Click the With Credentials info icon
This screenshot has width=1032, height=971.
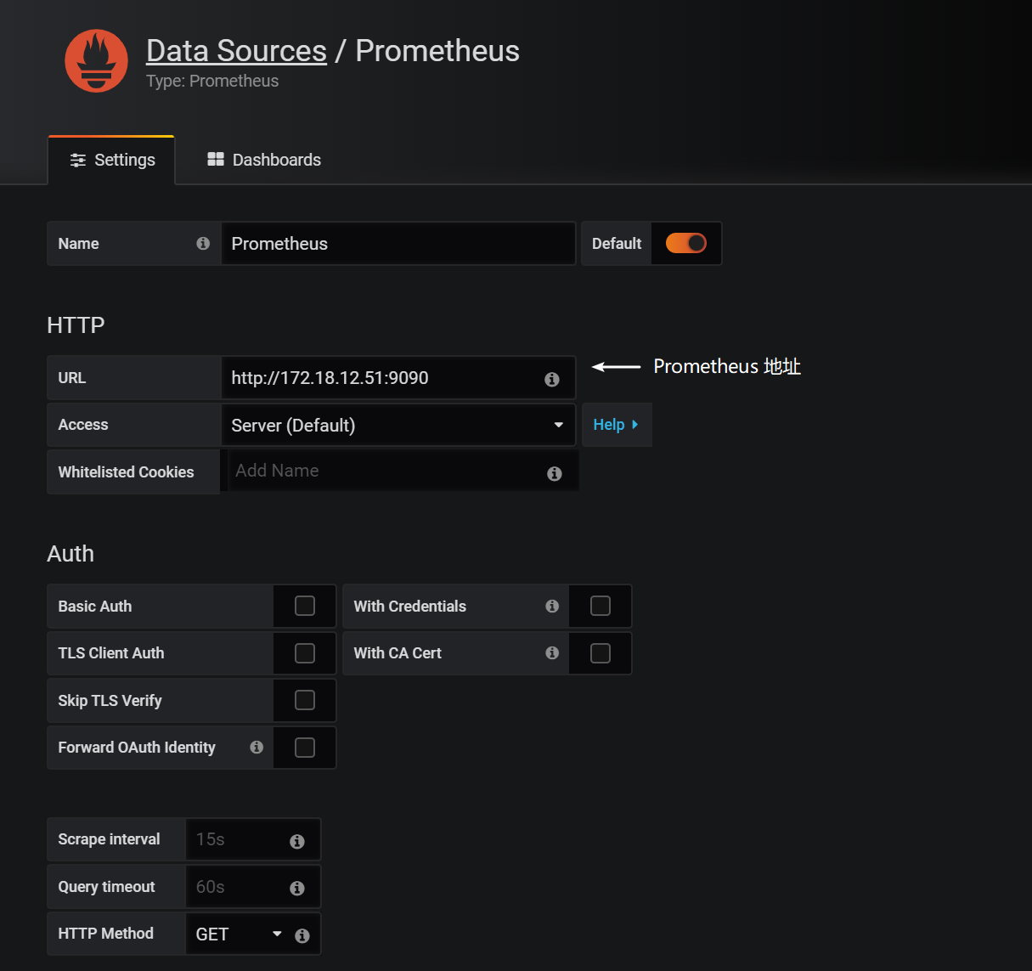point(552,607)
